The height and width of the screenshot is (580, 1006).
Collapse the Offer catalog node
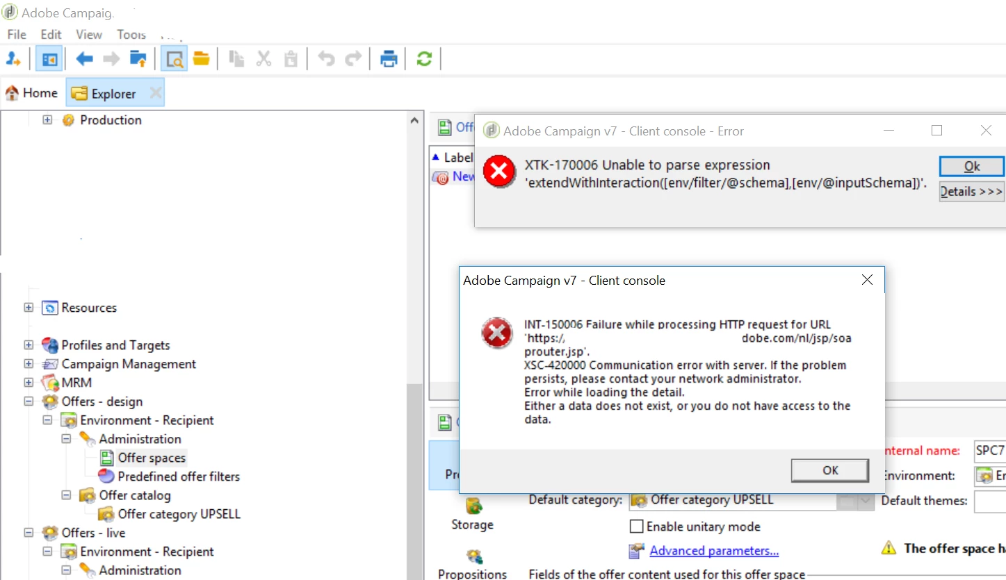[x=66, y=495]
